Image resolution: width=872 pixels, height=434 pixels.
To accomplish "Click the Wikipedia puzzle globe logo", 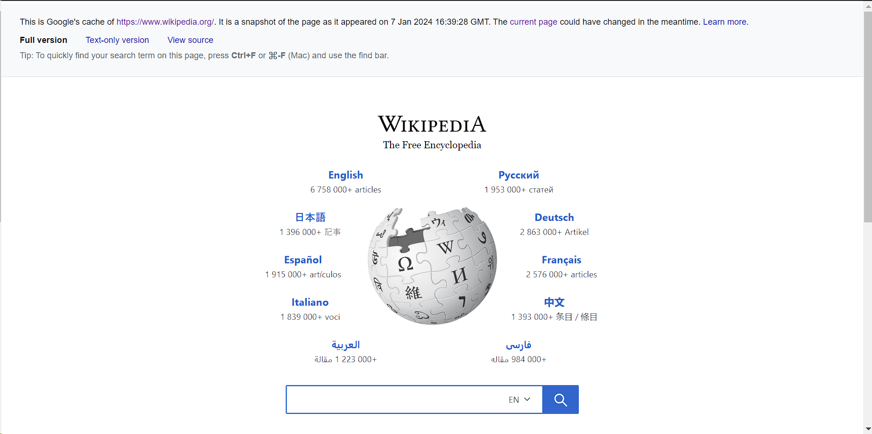I will coord(432,266).
